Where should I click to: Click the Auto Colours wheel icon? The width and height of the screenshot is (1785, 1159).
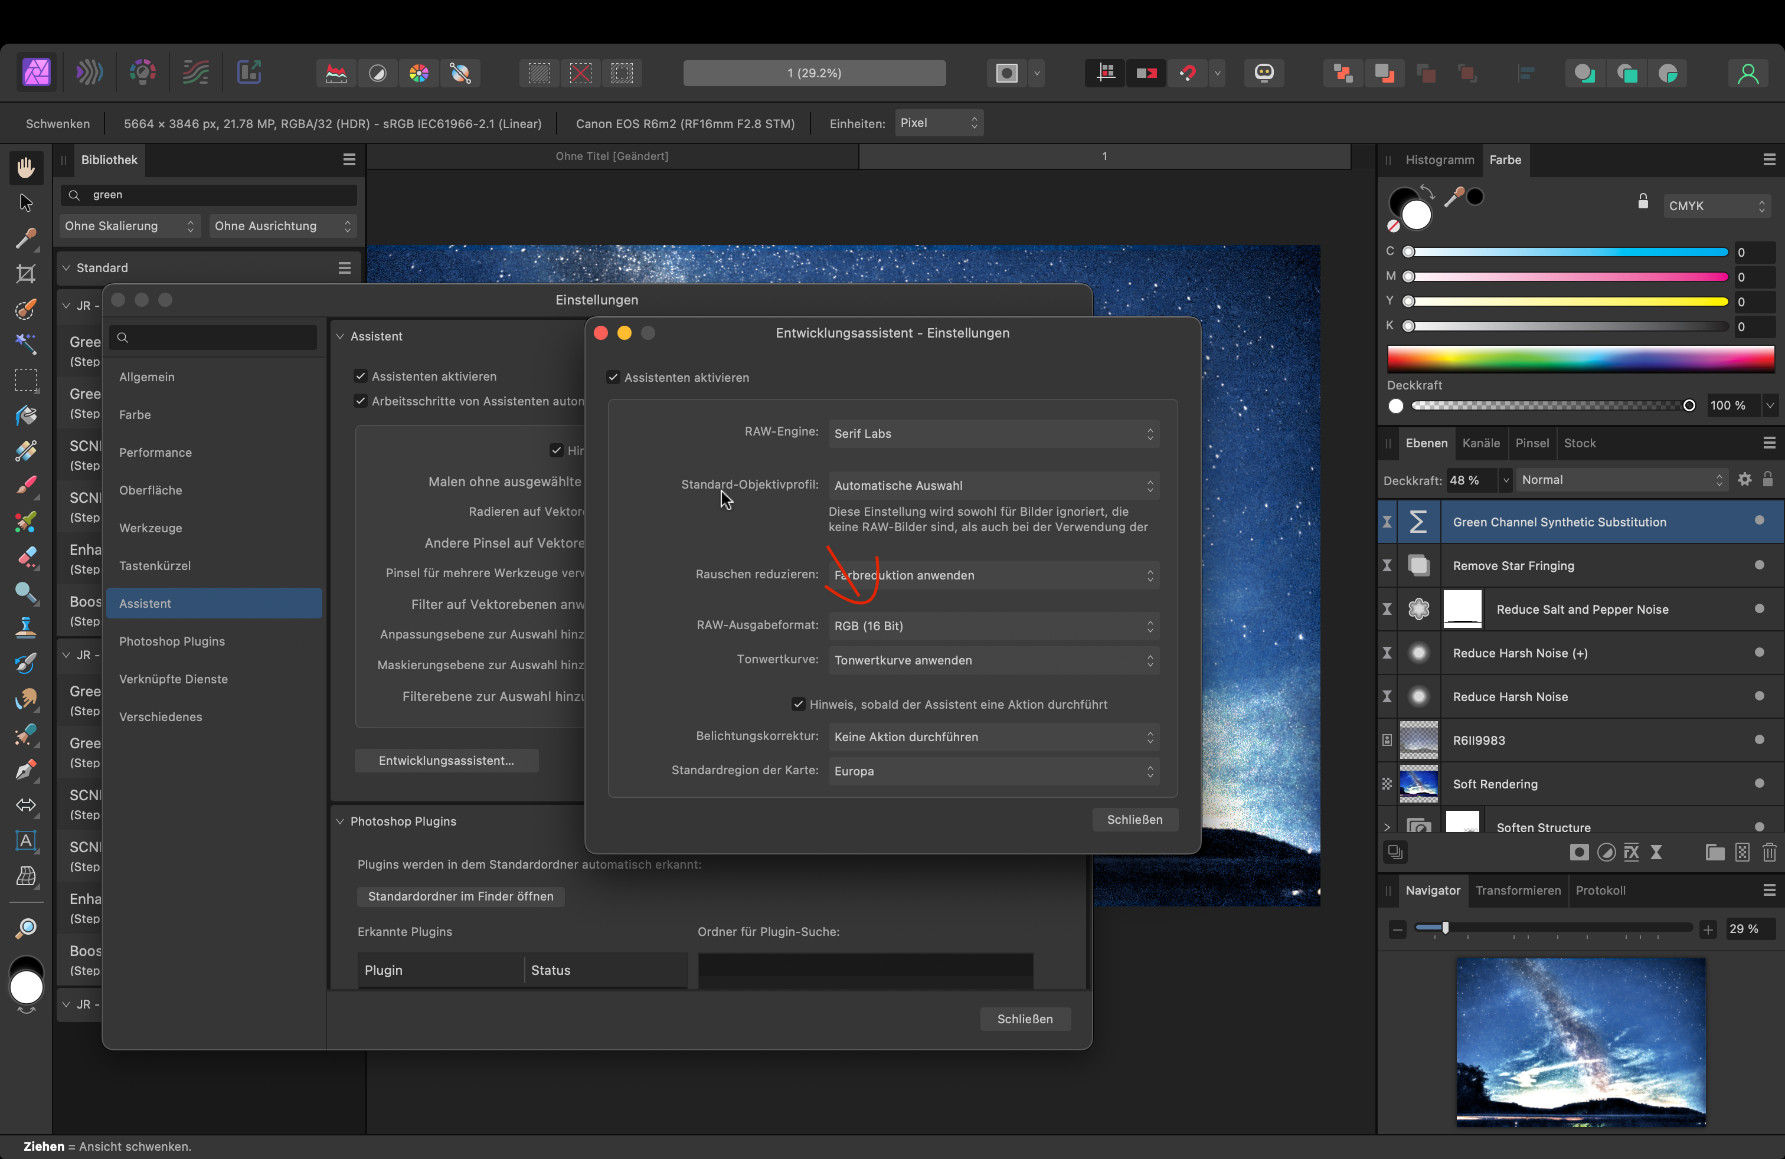(x=419, y=73)
